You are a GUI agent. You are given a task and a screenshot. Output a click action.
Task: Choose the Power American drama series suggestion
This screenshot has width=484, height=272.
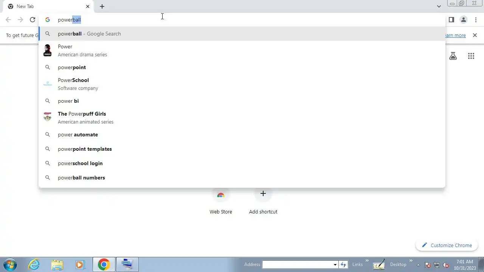pos(242,50)
